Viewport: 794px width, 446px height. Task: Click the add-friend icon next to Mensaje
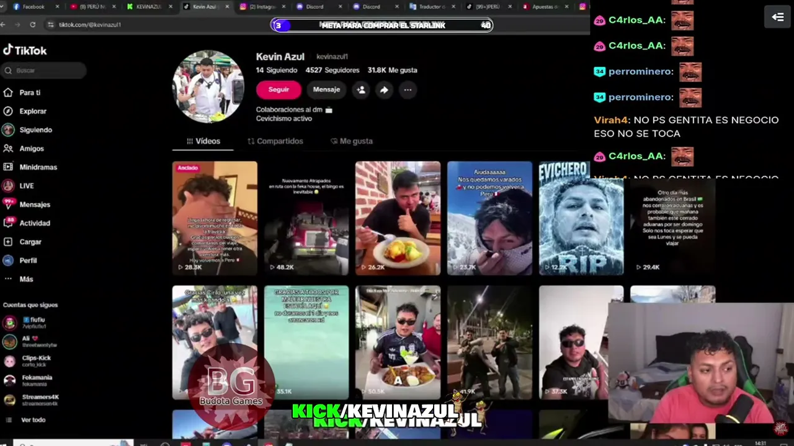coord(361,90)
